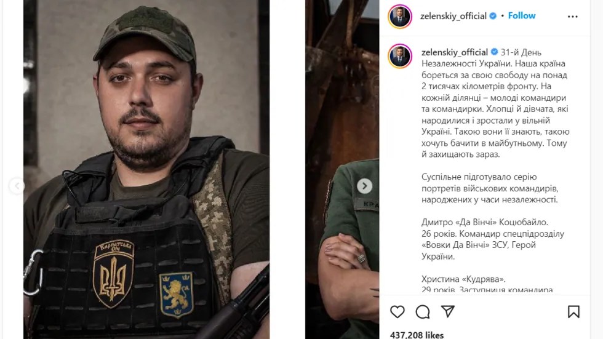
Task: Click the soldier portrait photo
Action: click(146, 170)
